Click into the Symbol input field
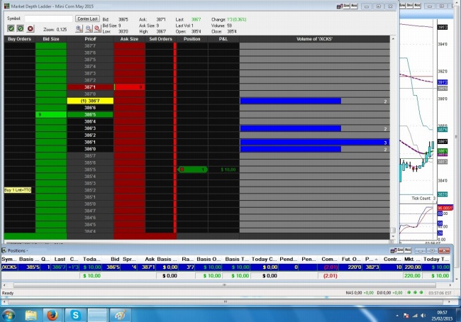The image size is (461, 322). click(48, 18)
